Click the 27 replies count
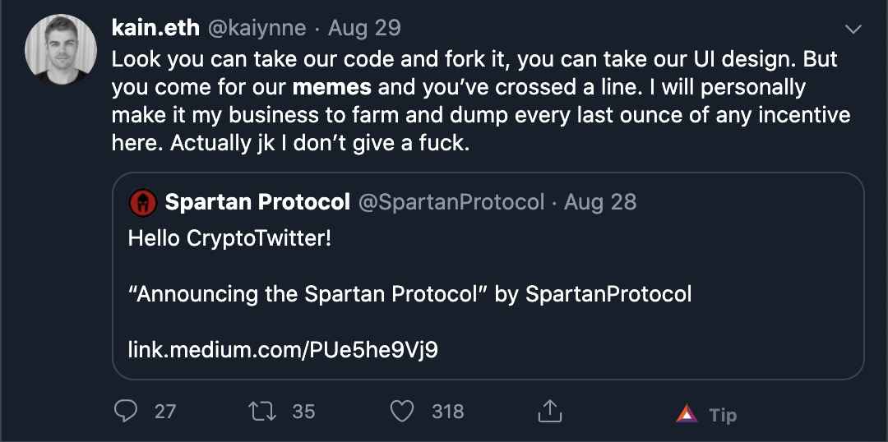The image size is (888, 442). [165, 411]
